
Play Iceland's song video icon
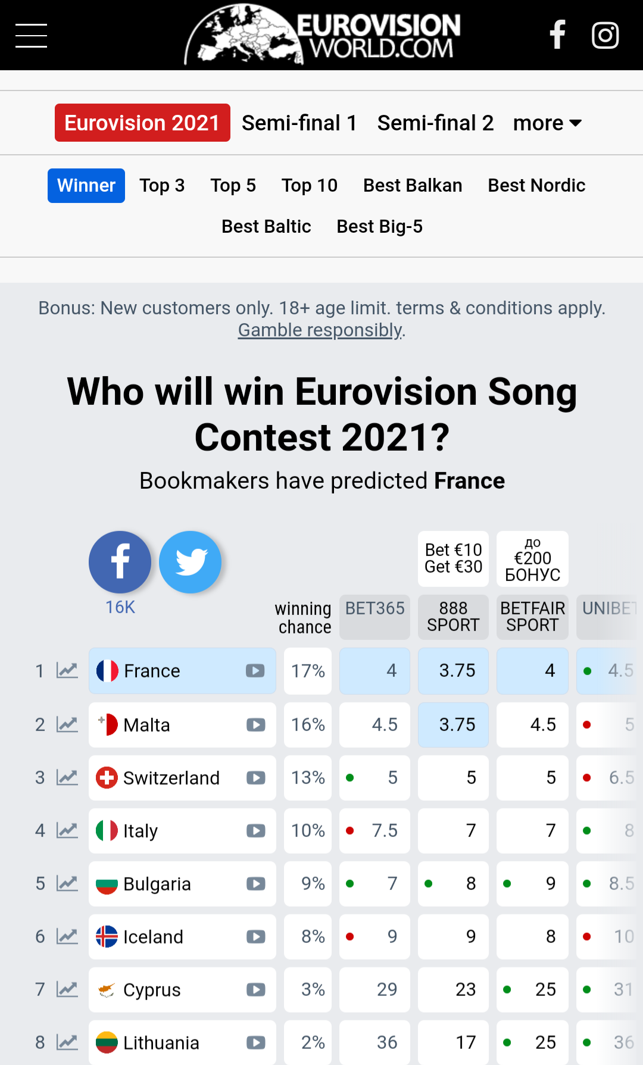[x=255, y=937]
